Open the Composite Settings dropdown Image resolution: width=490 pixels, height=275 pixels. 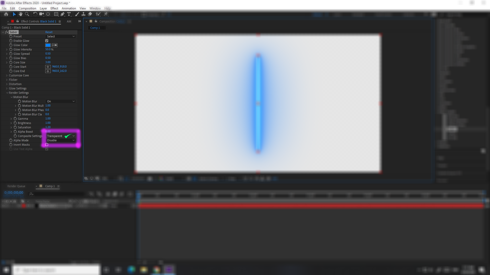point(60,136)
